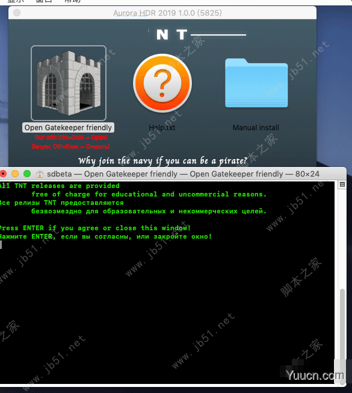This screenshot has width=352, height=393.
Task: Click the split pane icon in Terminal
Action: coord(342,184)
